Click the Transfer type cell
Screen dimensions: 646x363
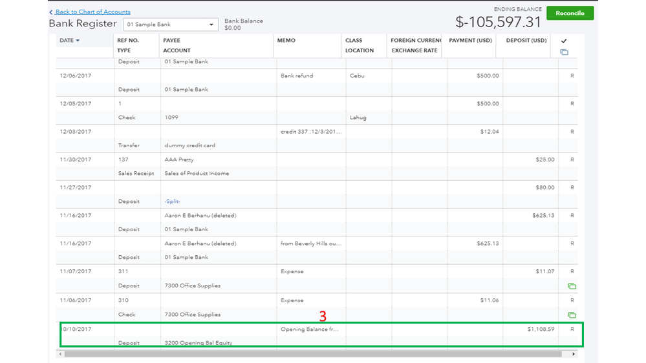tap(129, 145)
